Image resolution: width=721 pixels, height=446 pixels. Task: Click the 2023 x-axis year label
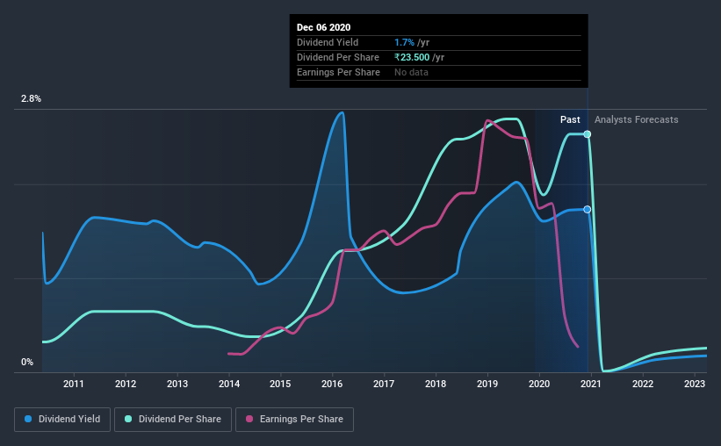pos(695,384)
